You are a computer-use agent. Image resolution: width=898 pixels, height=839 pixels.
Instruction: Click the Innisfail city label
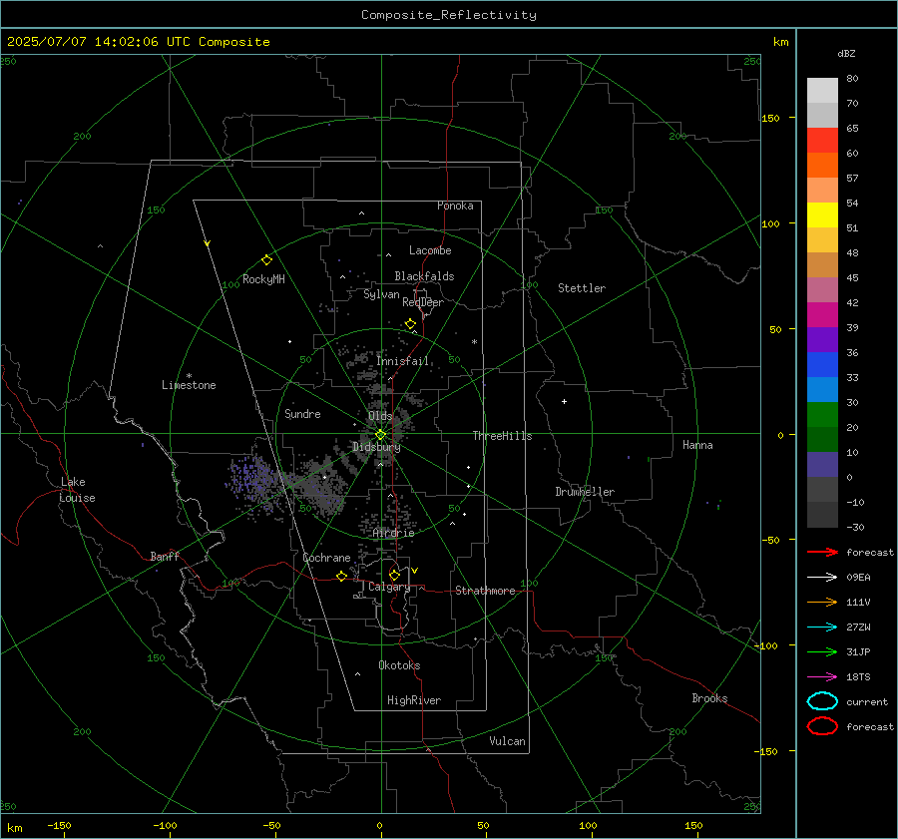click(403, 361)
